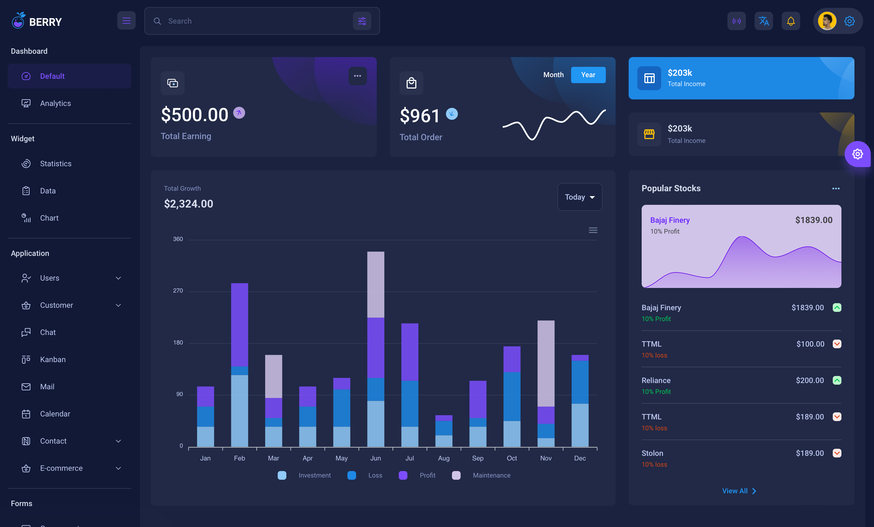Screen dimensions: 874x527
Task: Open the Mail section in the sidebar
Action: click(x=47, y=387)
